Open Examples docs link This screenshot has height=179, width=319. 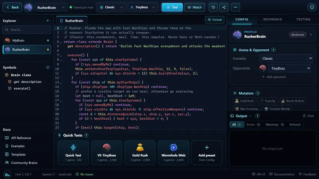tap(18, 146)
